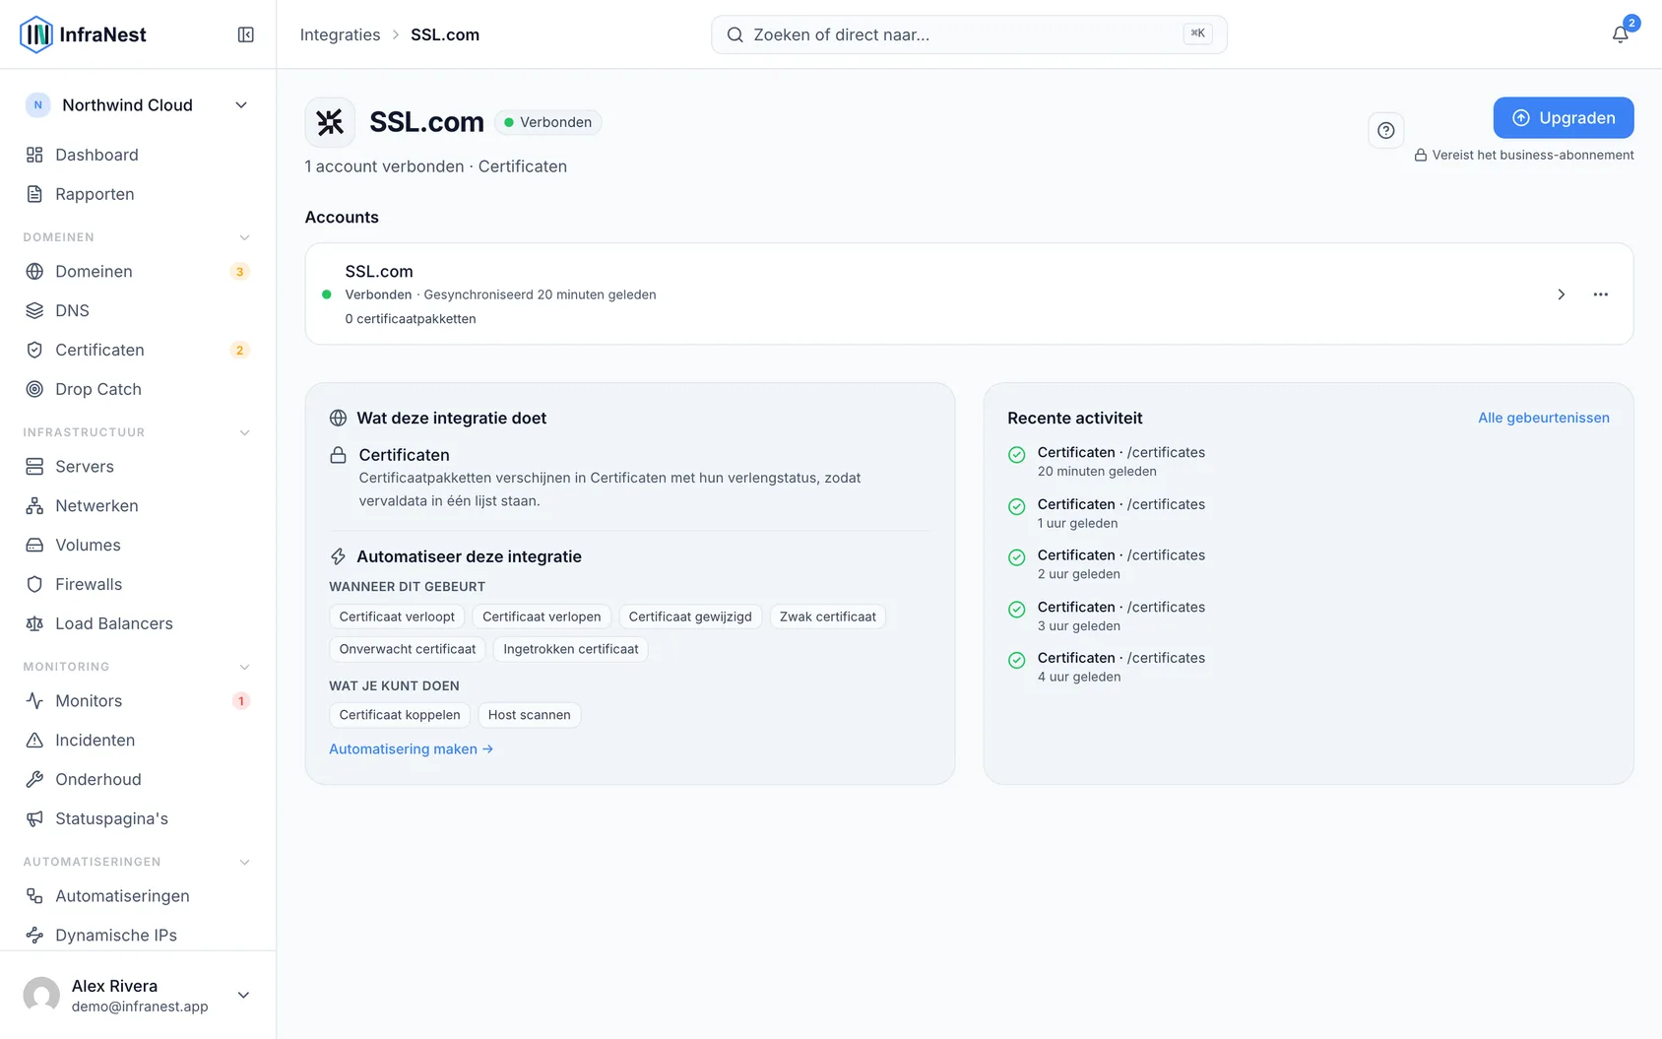The height and width of the screenshot is (1039, 1662).
Task: Collapse the DOMEINEN section
Action: click(245, 237)
